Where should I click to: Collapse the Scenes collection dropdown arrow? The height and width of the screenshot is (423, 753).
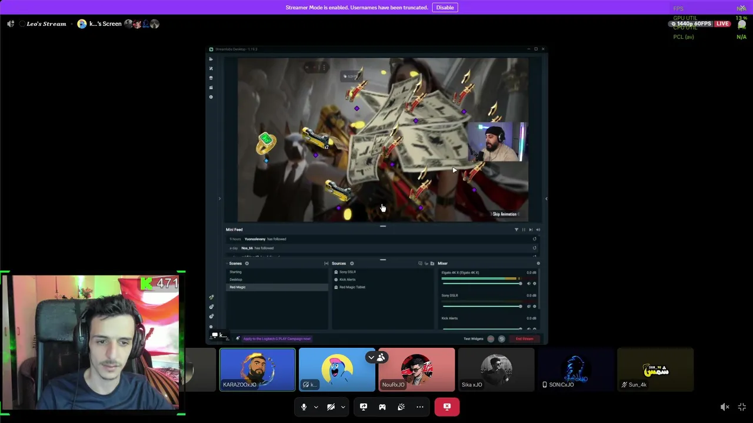[x=228, y=264]
